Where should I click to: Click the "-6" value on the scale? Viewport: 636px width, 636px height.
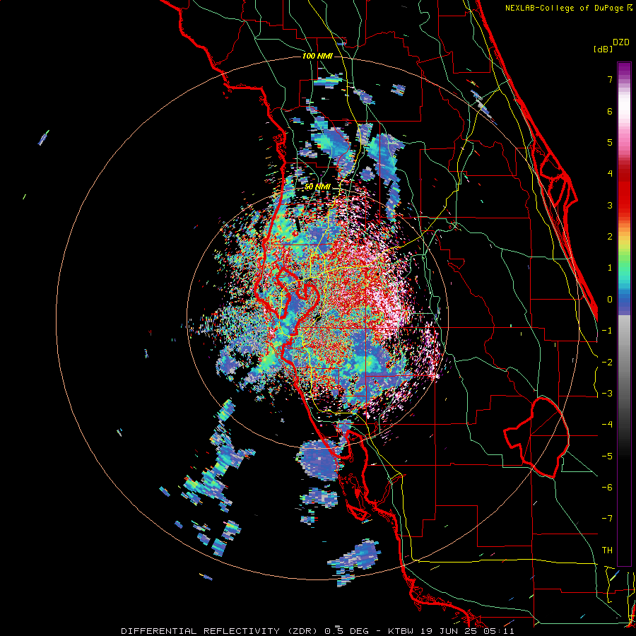[x=607, y=488]
